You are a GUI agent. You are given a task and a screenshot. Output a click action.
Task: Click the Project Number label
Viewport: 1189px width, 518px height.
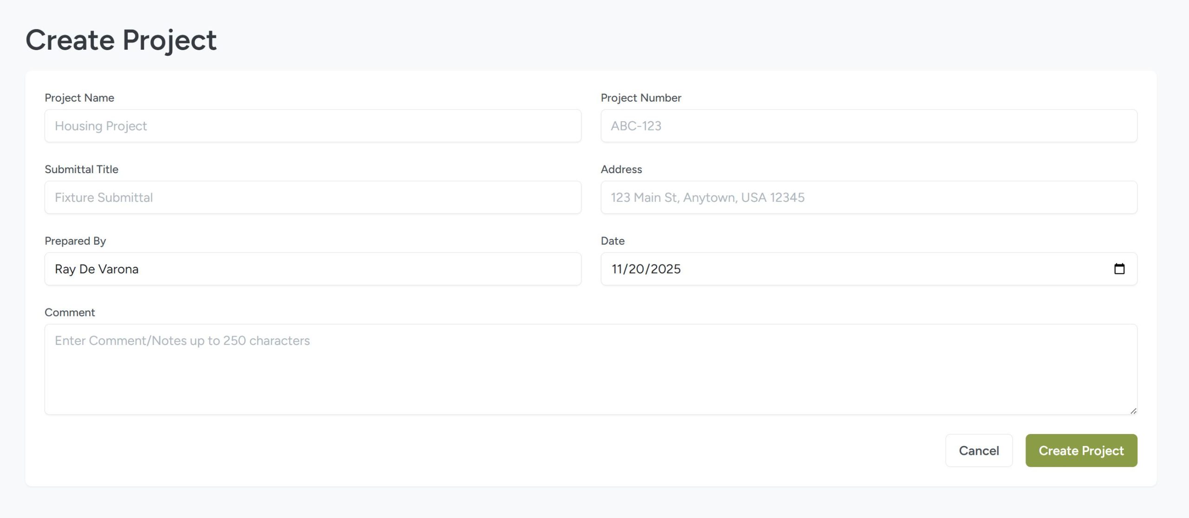point(640,98)
